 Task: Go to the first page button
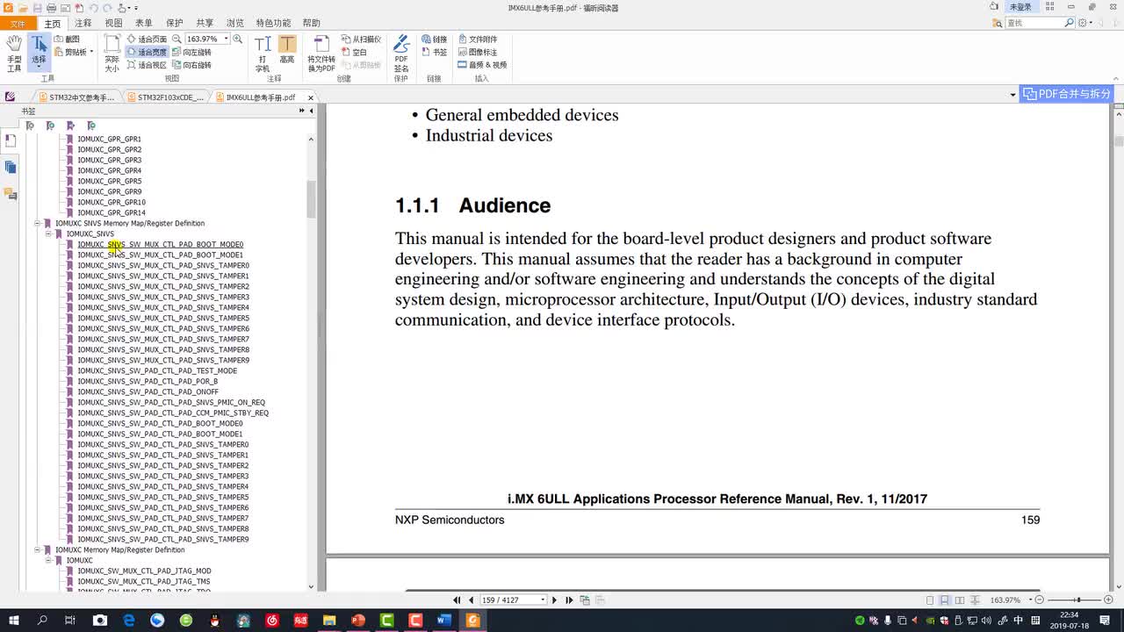pos(457,600)
